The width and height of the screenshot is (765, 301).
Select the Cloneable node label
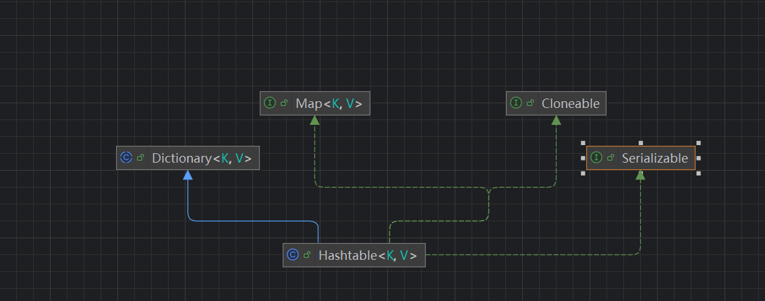[570, 104]
